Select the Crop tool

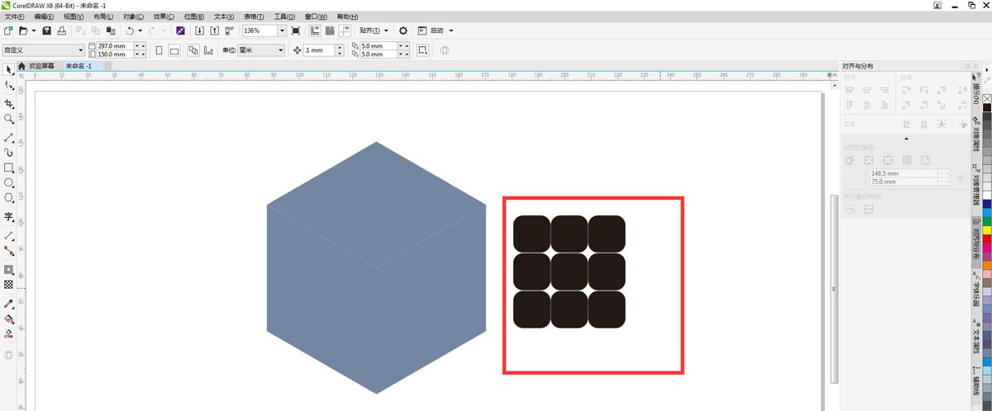click(9, 104)
